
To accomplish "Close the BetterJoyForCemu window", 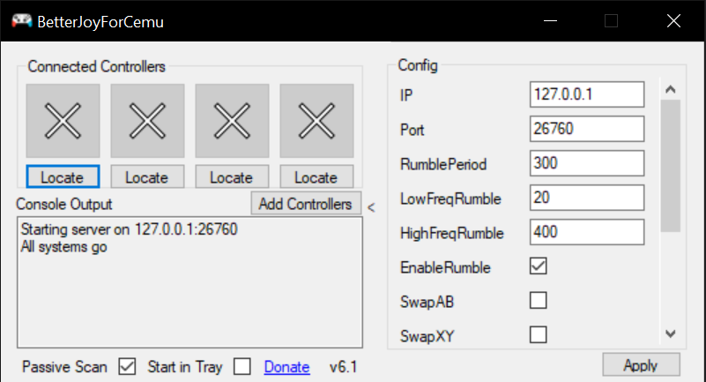I will (x=673, y=20).
